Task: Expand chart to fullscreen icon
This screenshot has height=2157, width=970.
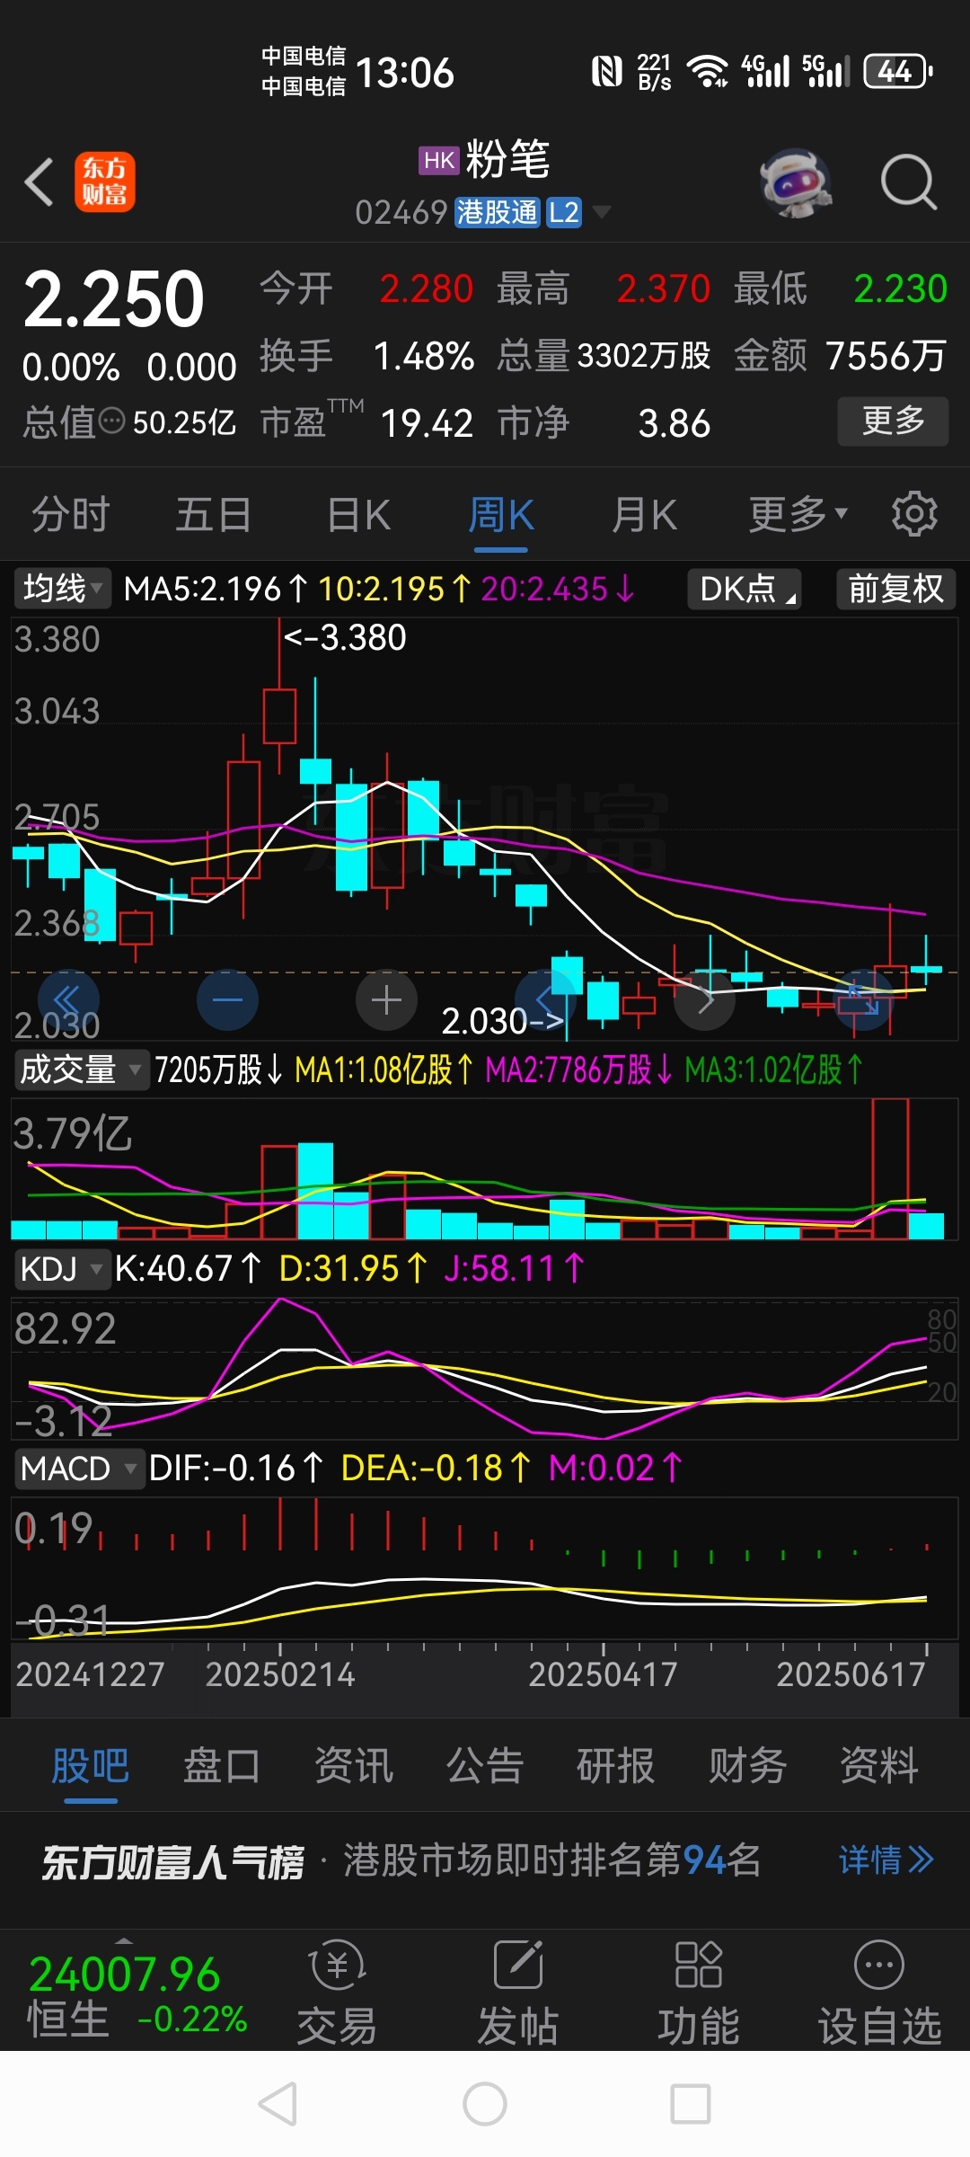Action: pos(863,1000)
